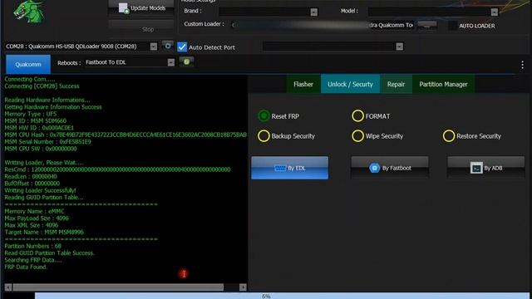Enable the AUTO LOADER checkbox
Screen dimensions: 532x299
[452, 26]
